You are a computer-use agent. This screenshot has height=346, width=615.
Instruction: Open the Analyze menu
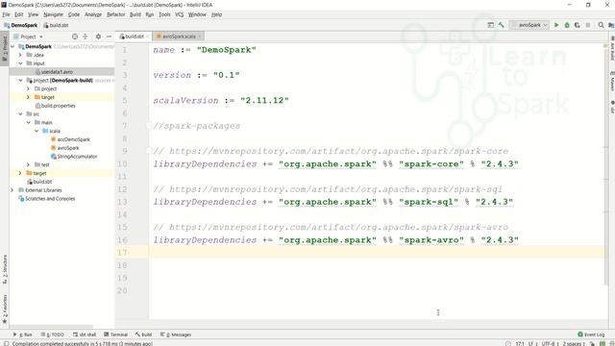tap(93, 14)
